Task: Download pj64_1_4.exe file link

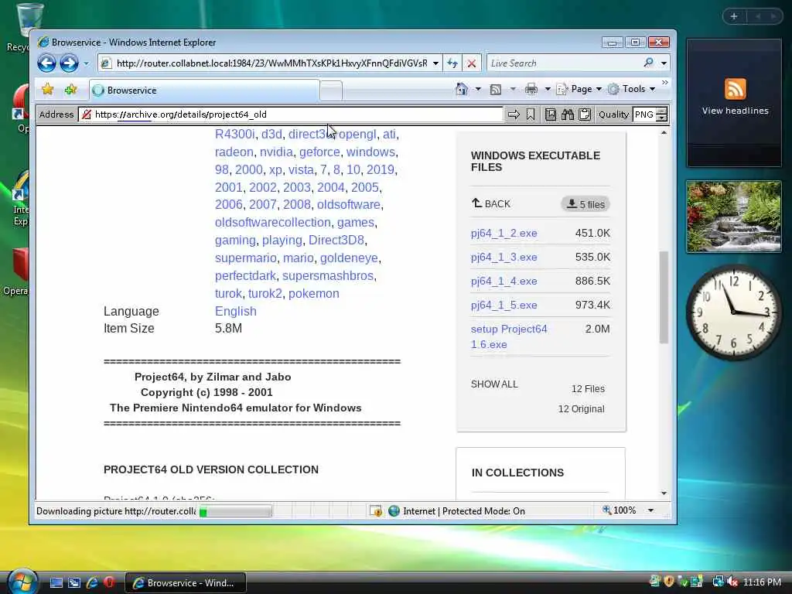Action: click(x=504, y=281)
